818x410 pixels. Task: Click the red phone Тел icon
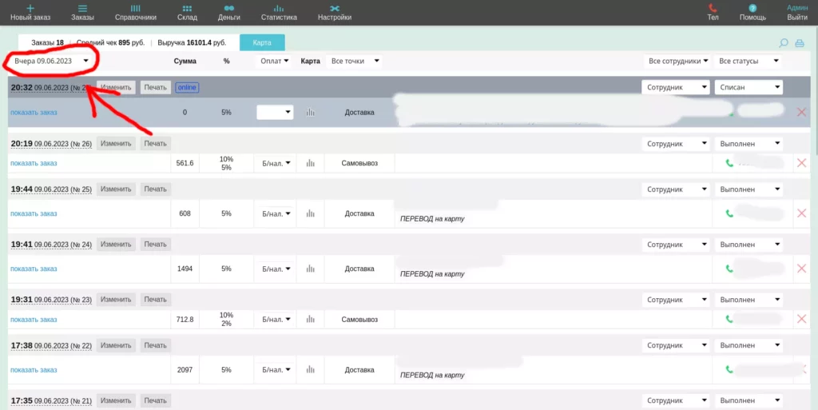[x=713, y=8]
